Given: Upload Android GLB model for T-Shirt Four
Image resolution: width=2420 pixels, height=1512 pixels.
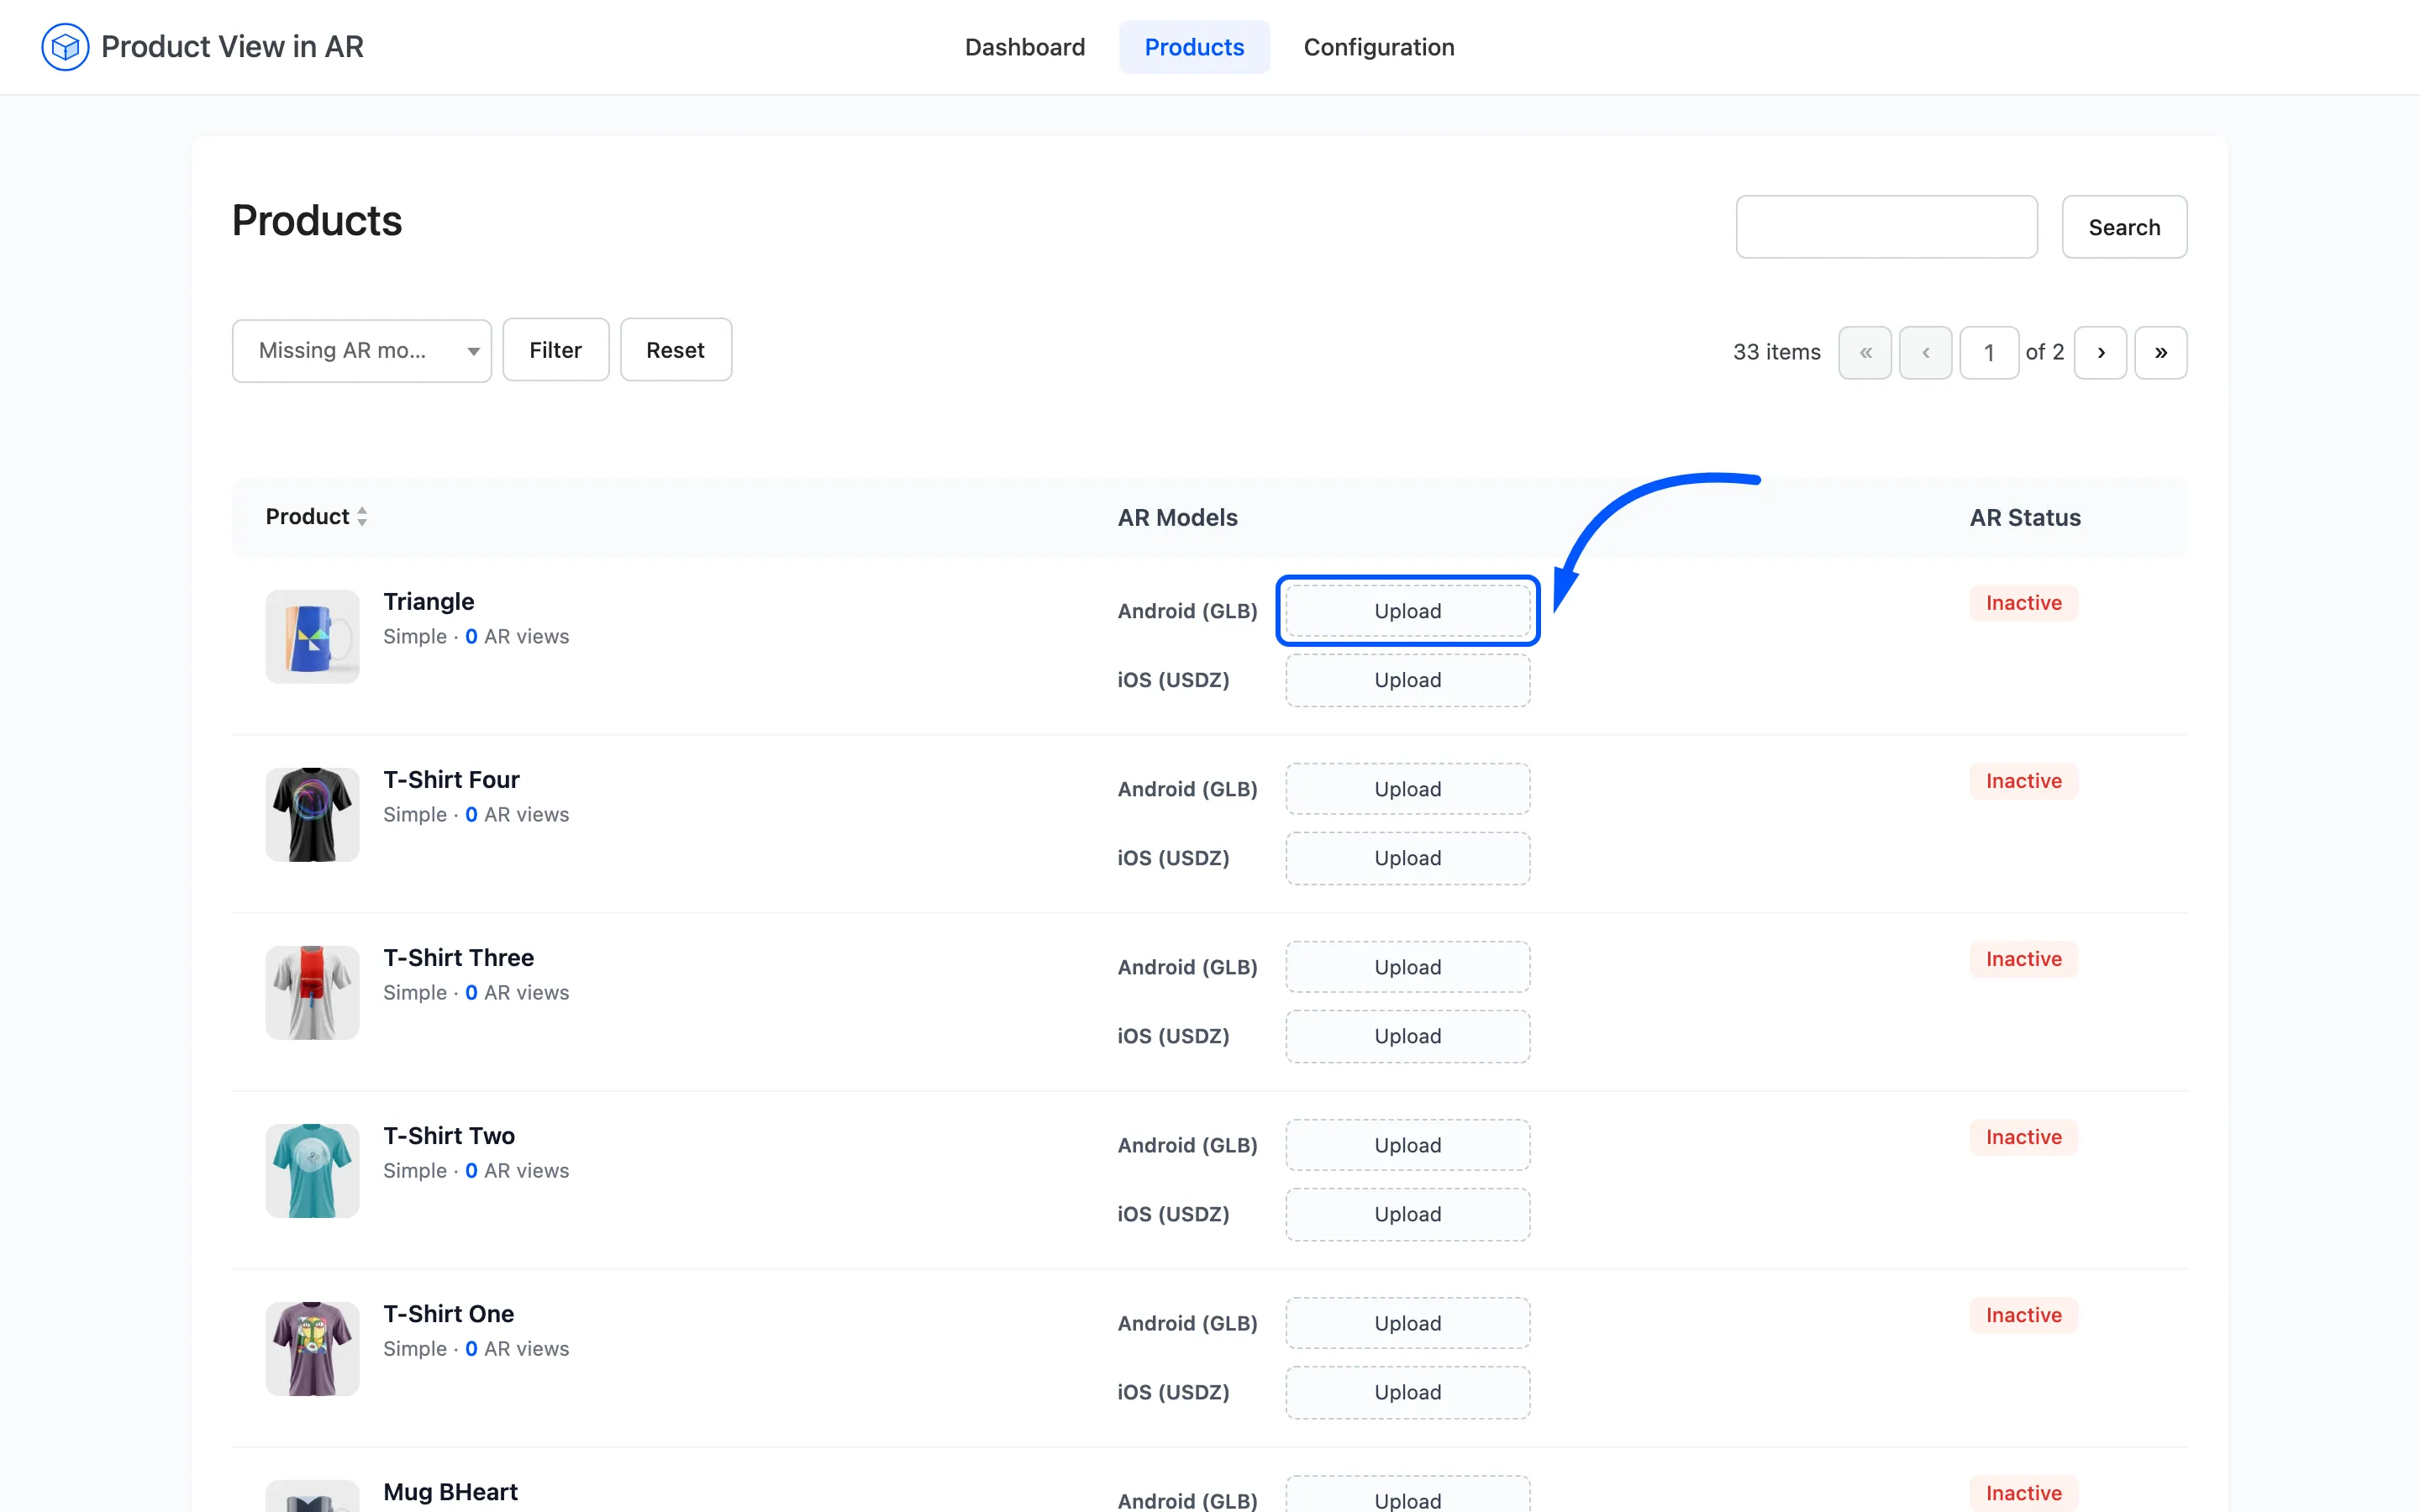Looking at the screenshot, I should tap(1407, 789).
